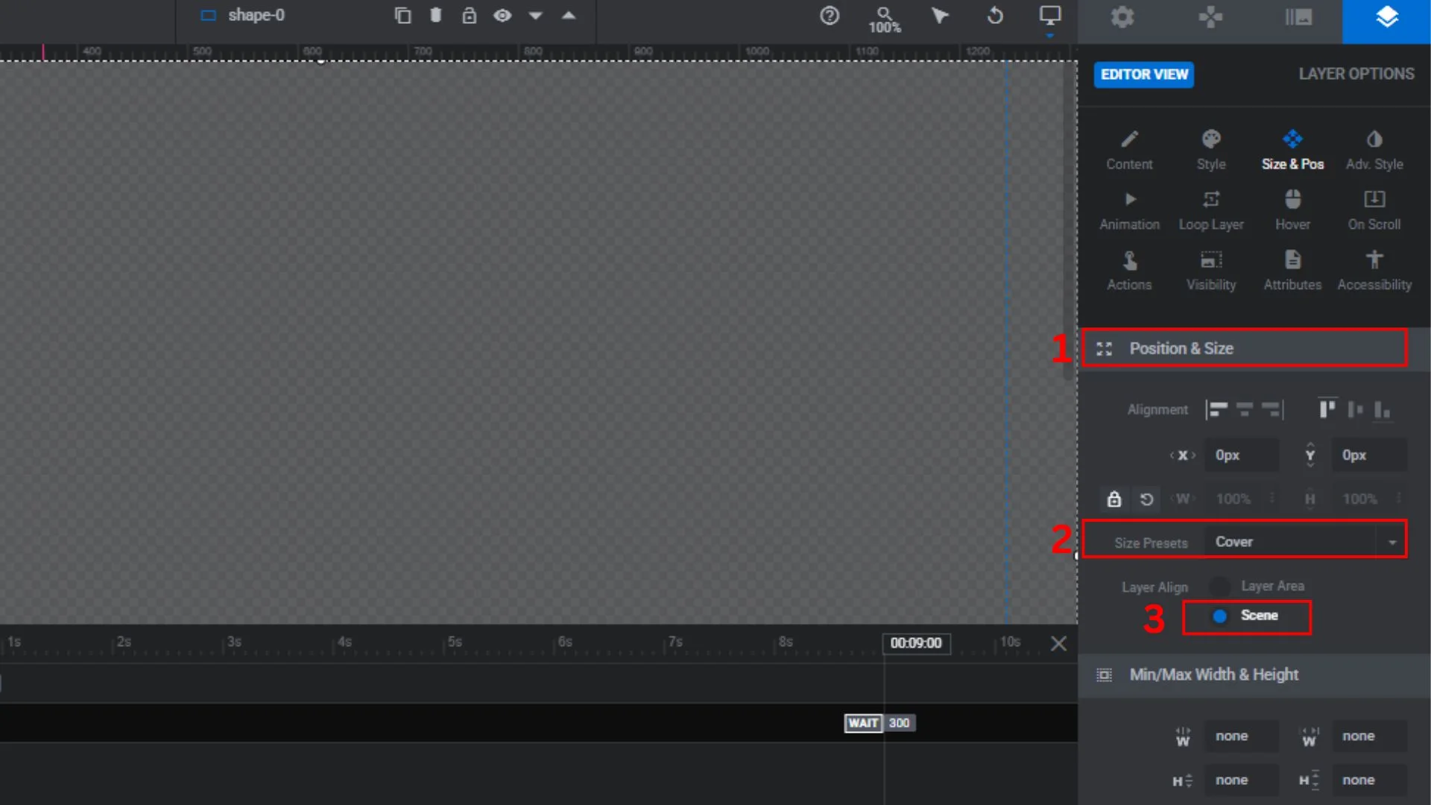Open the Size Presets Cover dropdown

(1306, 542)
